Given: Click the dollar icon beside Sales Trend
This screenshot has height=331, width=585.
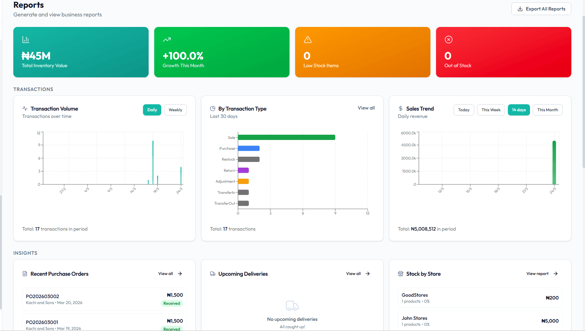Looking at the screenshot, I should click(400, 108).
